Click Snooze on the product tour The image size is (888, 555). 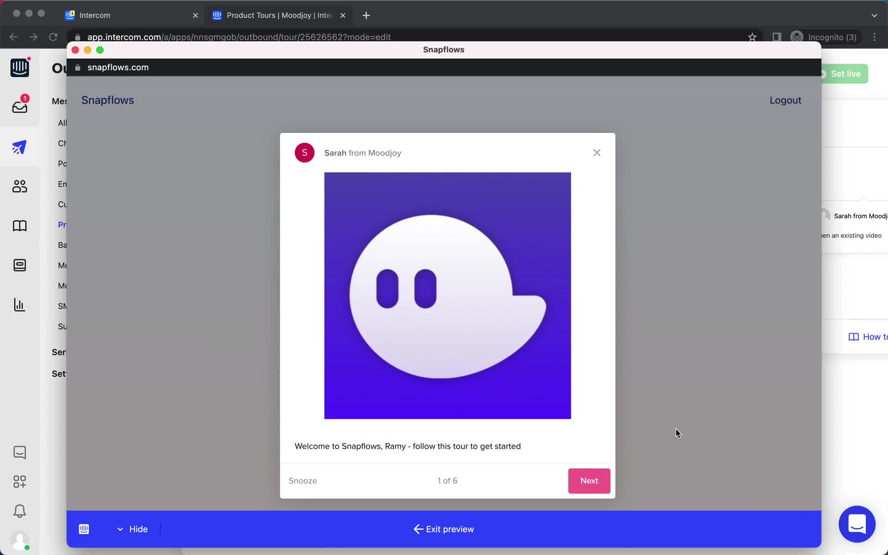click(302, 480)
